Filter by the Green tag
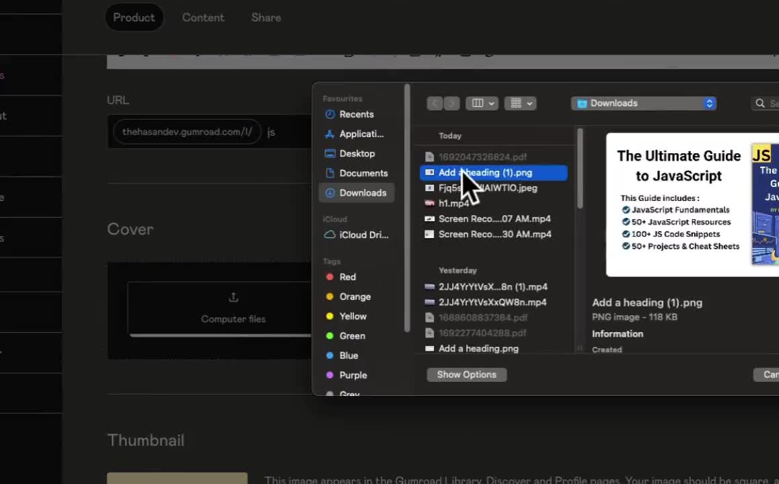Viewport: 779px width, 484px height. click(352, 335)
